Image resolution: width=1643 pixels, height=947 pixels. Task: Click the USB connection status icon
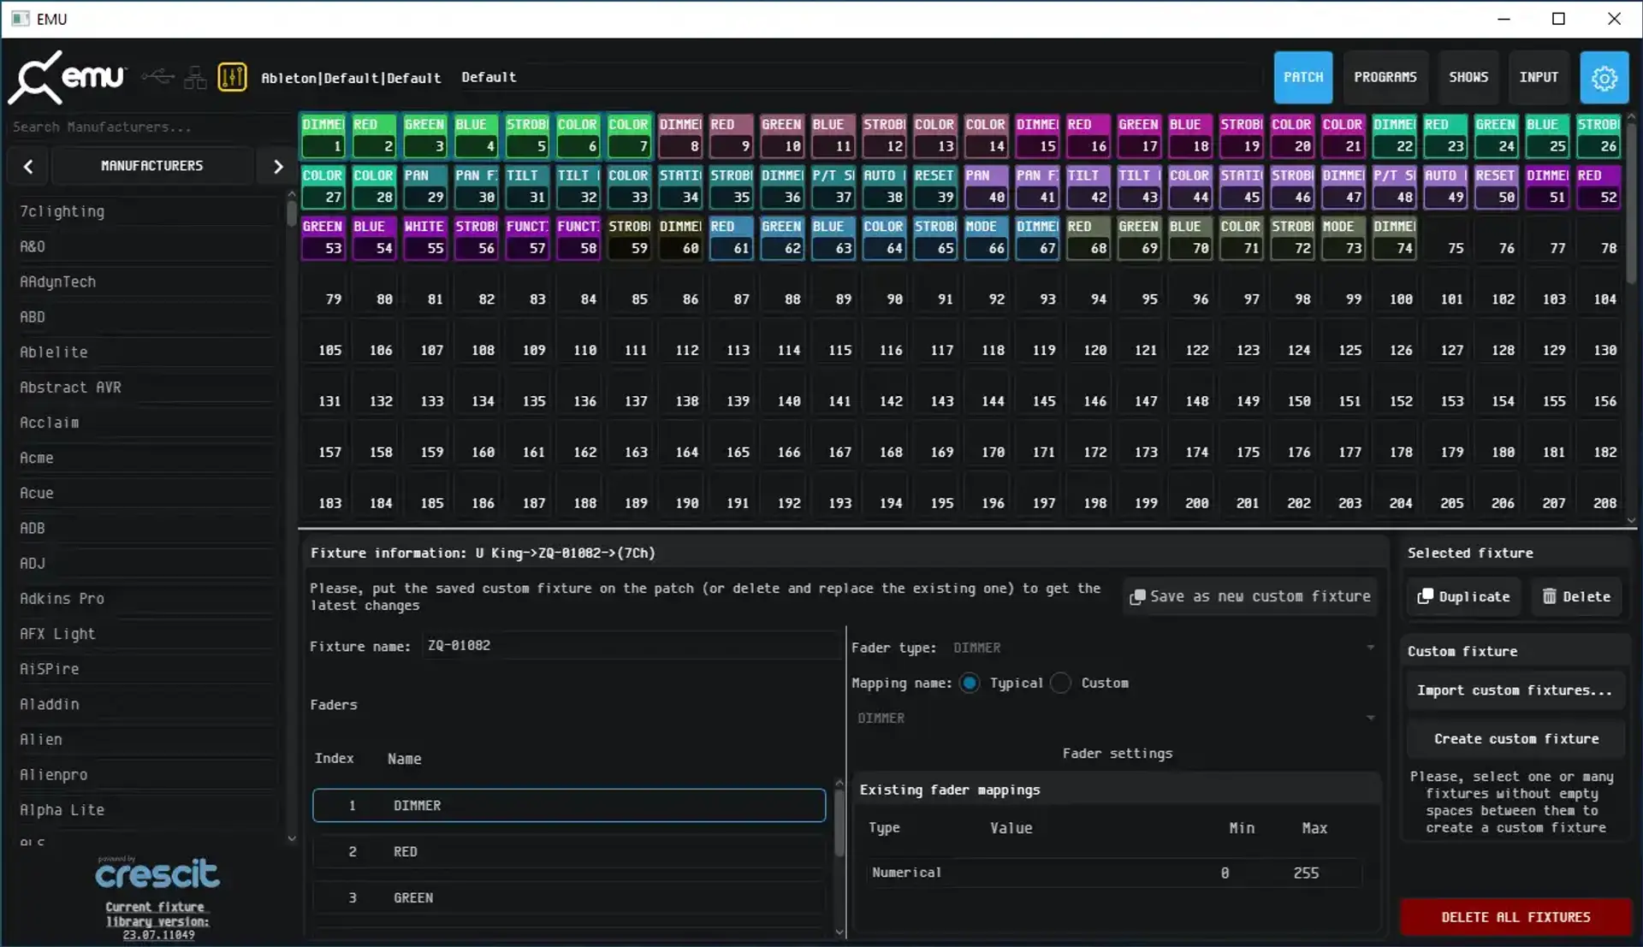(x=157, y=77)
